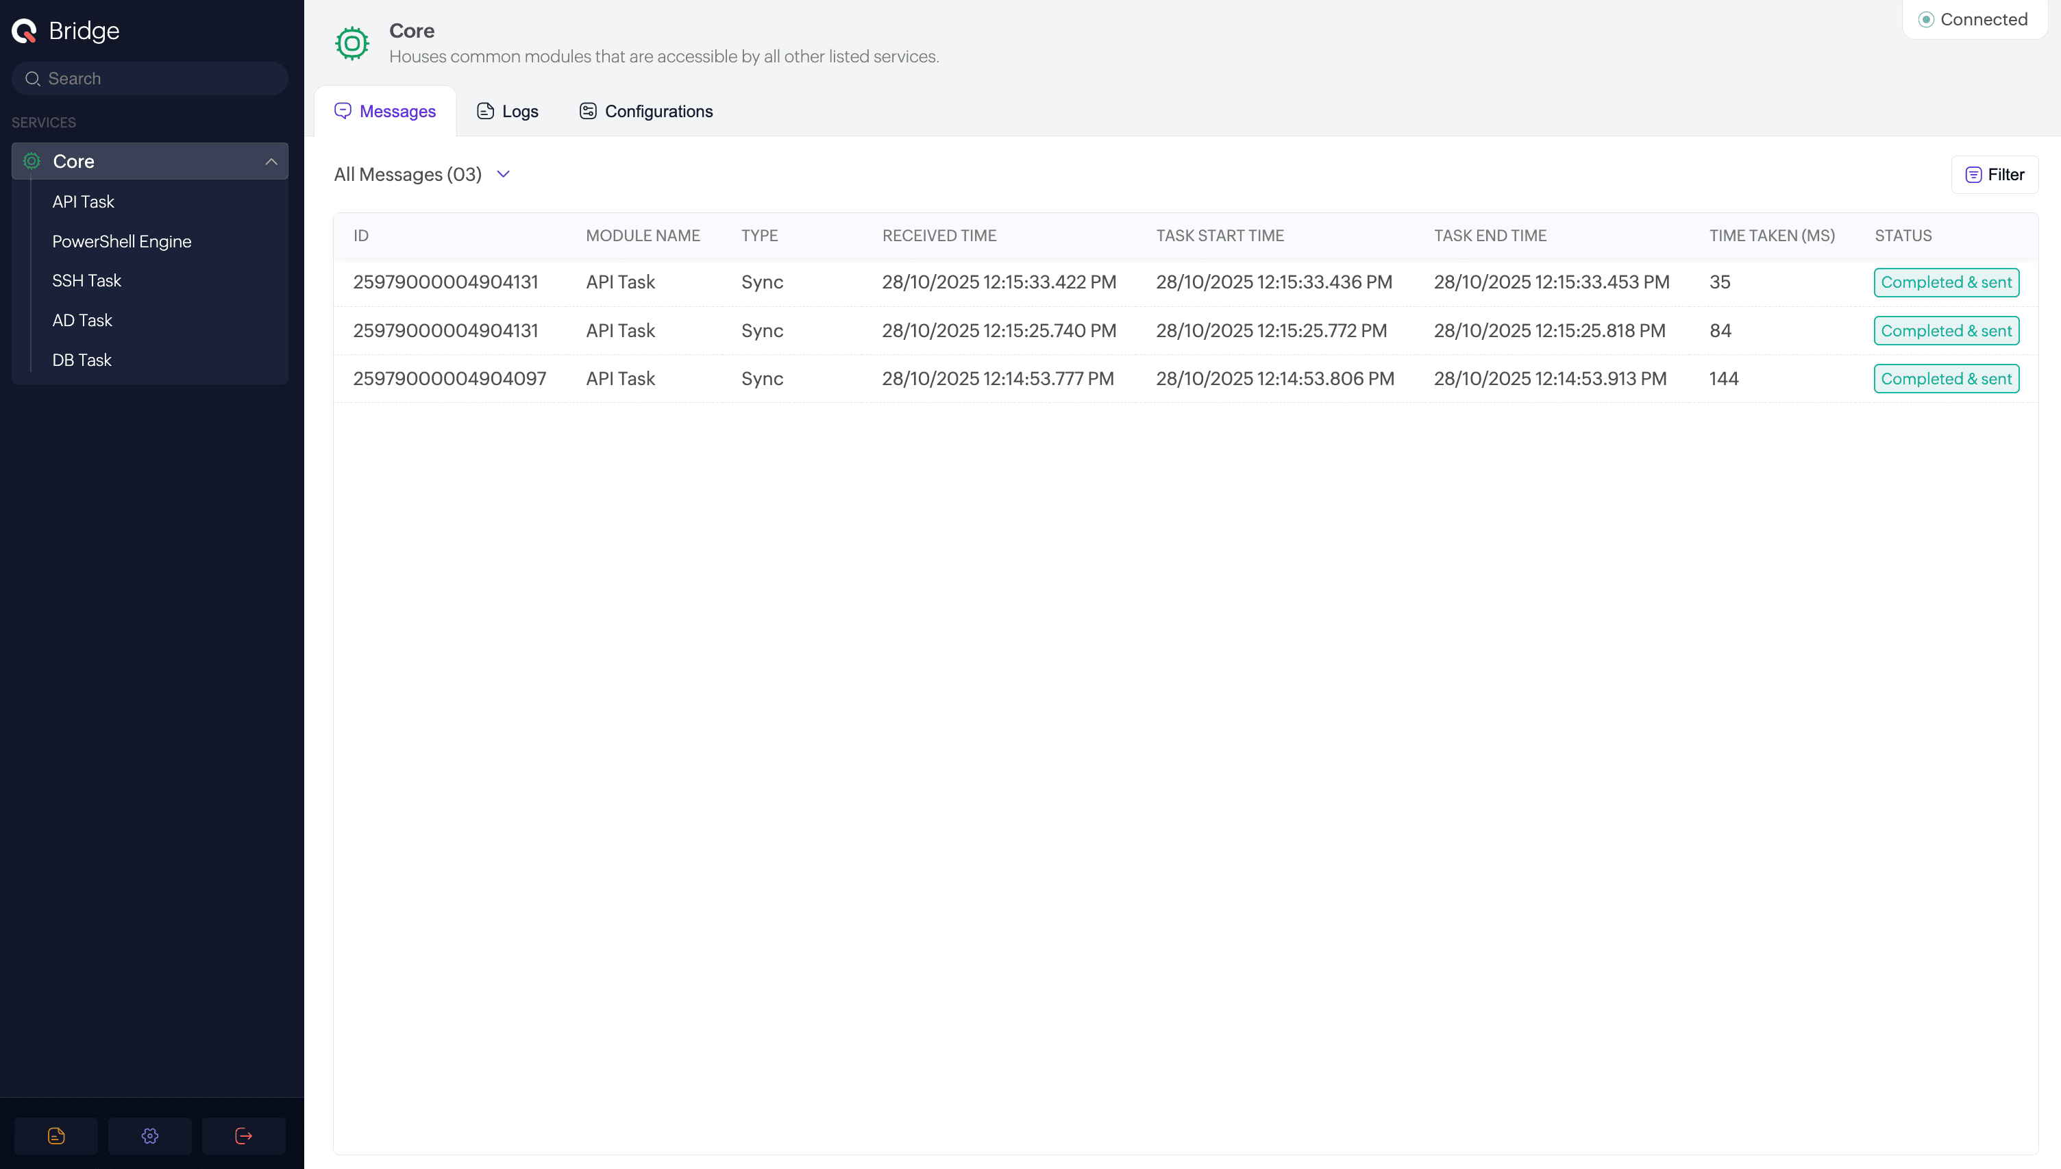Collapse the Core services section chevron
Viewport: 2061px width, 1169px height.
271,162
